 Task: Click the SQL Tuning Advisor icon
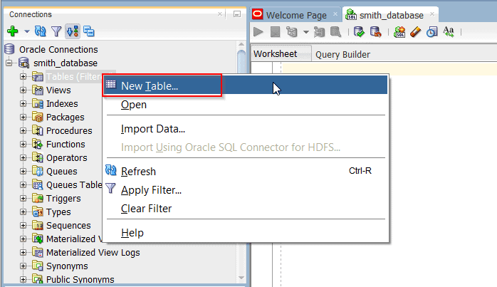335,32
